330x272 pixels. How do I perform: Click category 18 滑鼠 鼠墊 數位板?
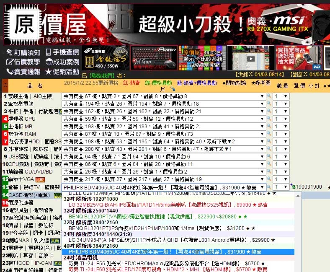31,225
